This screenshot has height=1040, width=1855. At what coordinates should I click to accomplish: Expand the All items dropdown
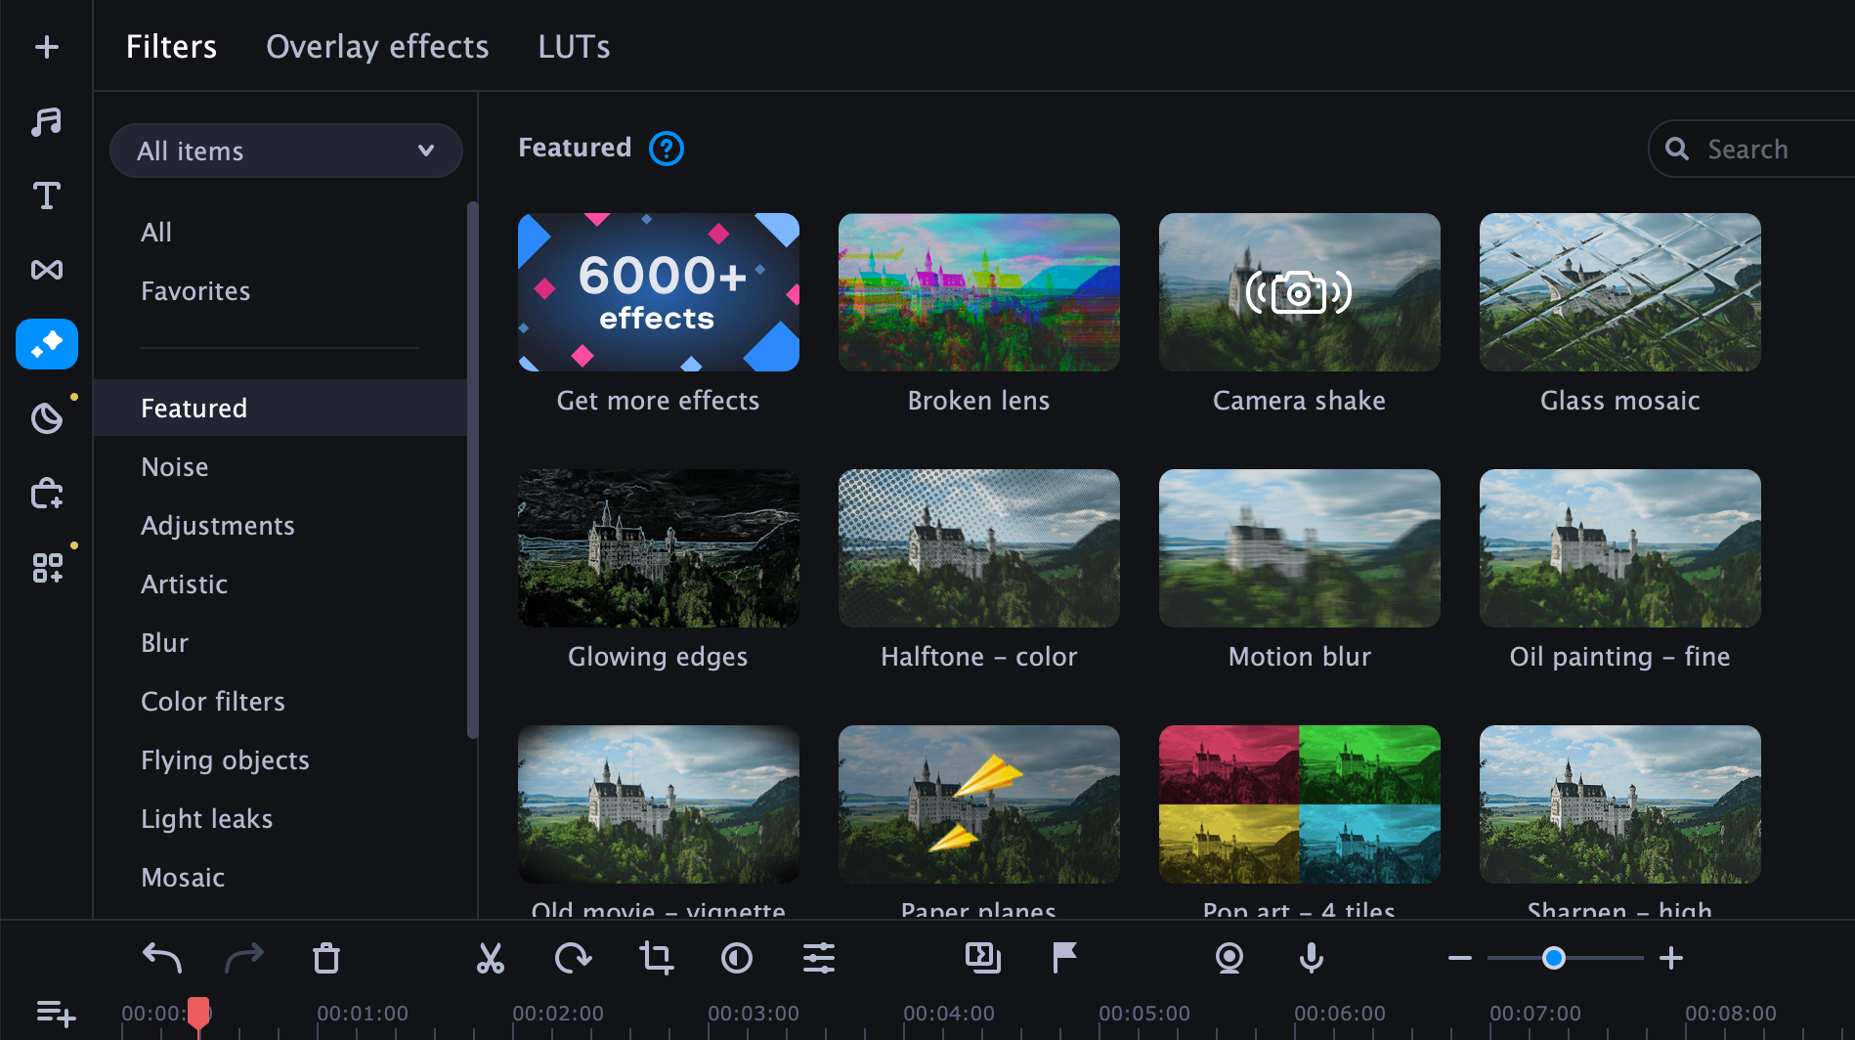point(285,151)
